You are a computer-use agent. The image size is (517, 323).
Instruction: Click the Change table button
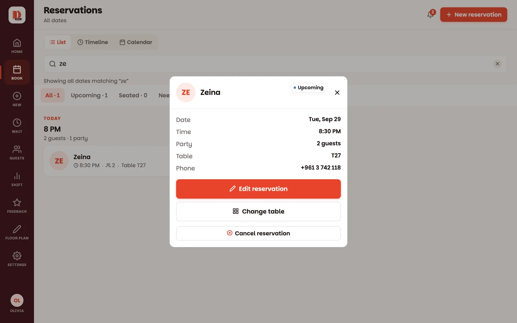pyautogui.click(x=258, y=212)
